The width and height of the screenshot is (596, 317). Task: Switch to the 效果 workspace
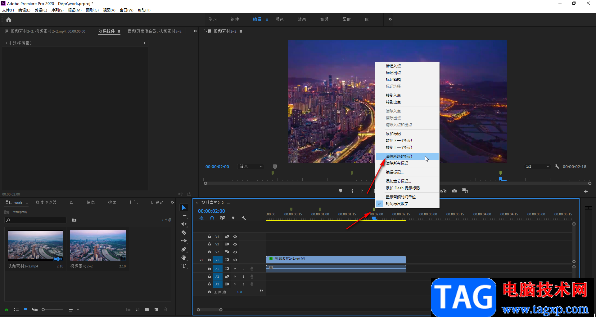(302, 19)
